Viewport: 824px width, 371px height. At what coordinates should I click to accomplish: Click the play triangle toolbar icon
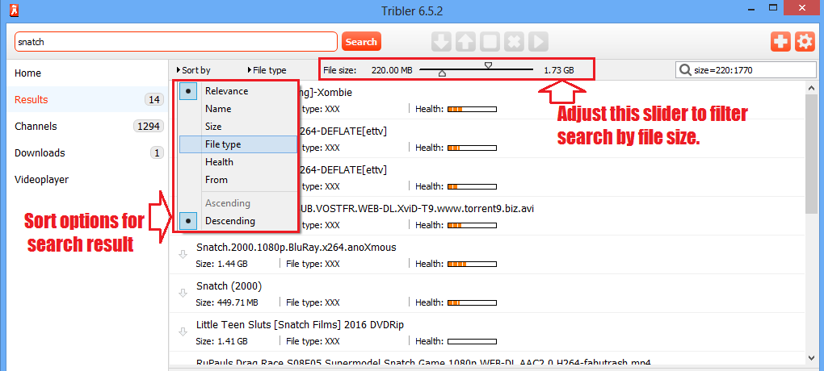point(538,41)
